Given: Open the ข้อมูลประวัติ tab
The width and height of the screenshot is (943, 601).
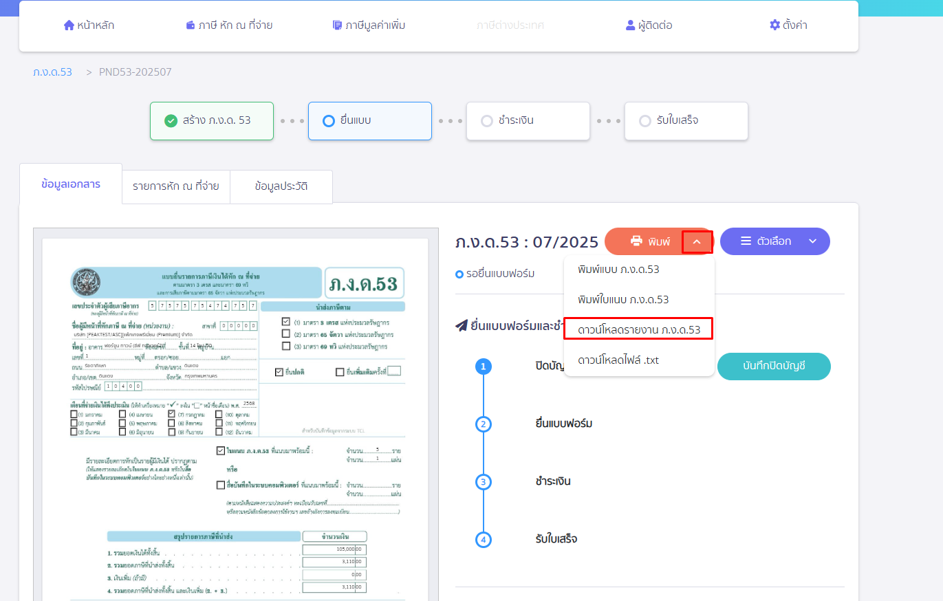Looking at the screenshot, I should [x=281, y=186].
